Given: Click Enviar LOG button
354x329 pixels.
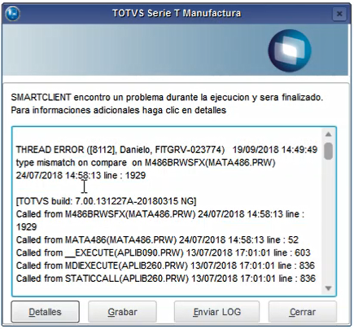Looking at the screenshot, I should click(x=216, y=312).
